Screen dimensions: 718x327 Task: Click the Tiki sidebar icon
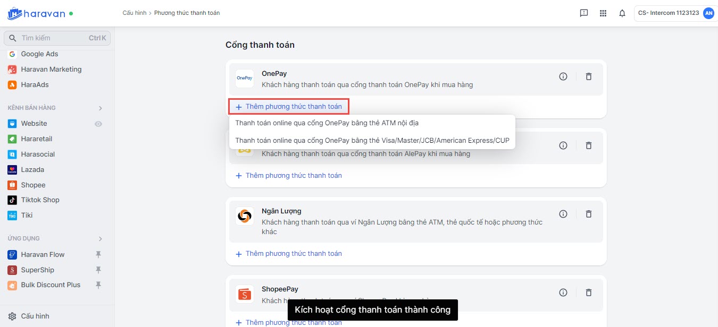tap(12, 216)
